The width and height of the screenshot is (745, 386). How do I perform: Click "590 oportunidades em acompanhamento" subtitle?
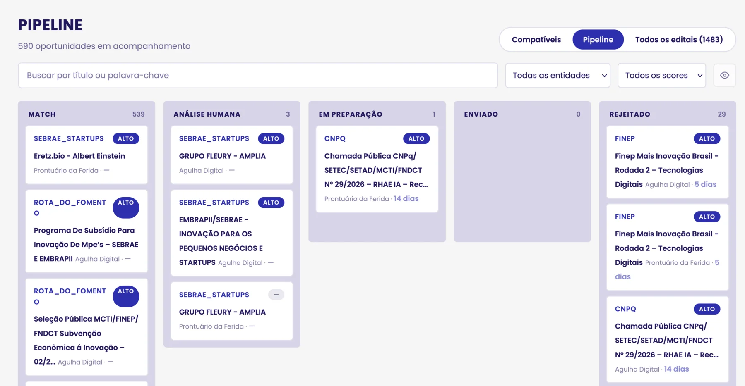tap(104, 46)
